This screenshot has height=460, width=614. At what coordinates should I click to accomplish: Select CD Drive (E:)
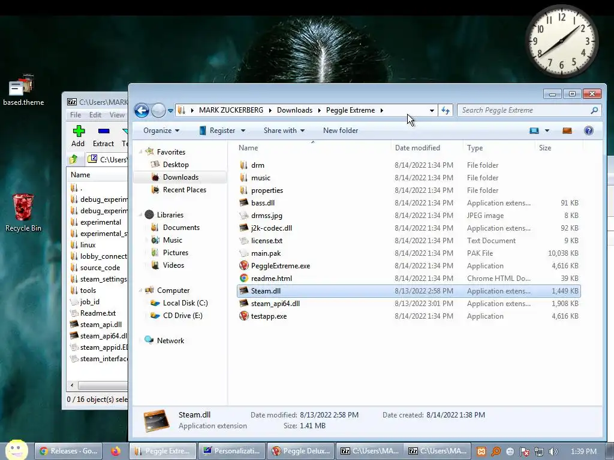point(182,316)
